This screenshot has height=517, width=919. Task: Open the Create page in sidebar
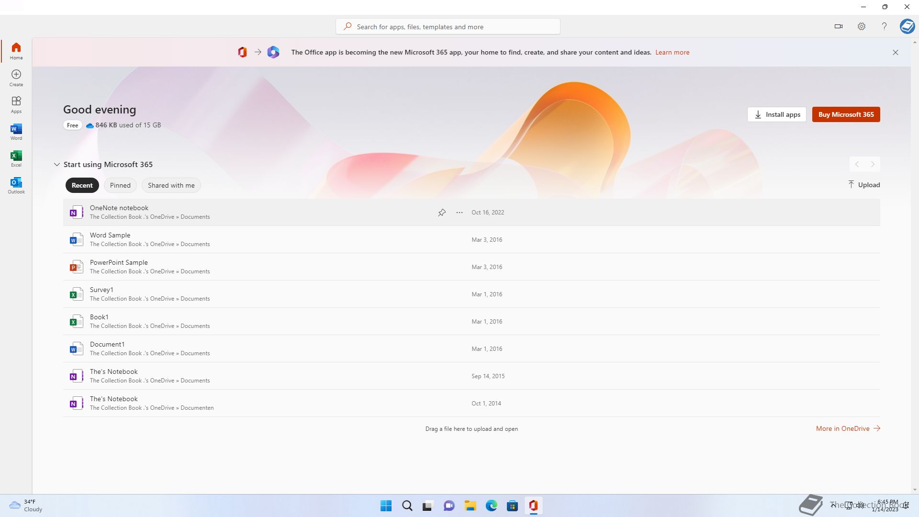(x=16, y=78)
